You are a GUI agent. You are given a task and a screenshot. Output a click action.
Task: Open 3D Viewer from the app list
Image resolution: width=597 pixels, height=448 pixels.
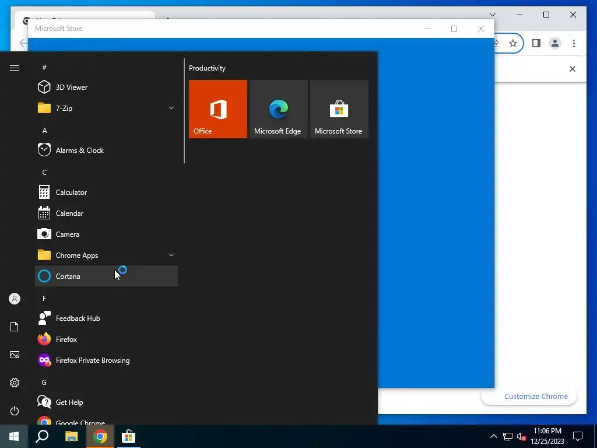tap(106, 87)
